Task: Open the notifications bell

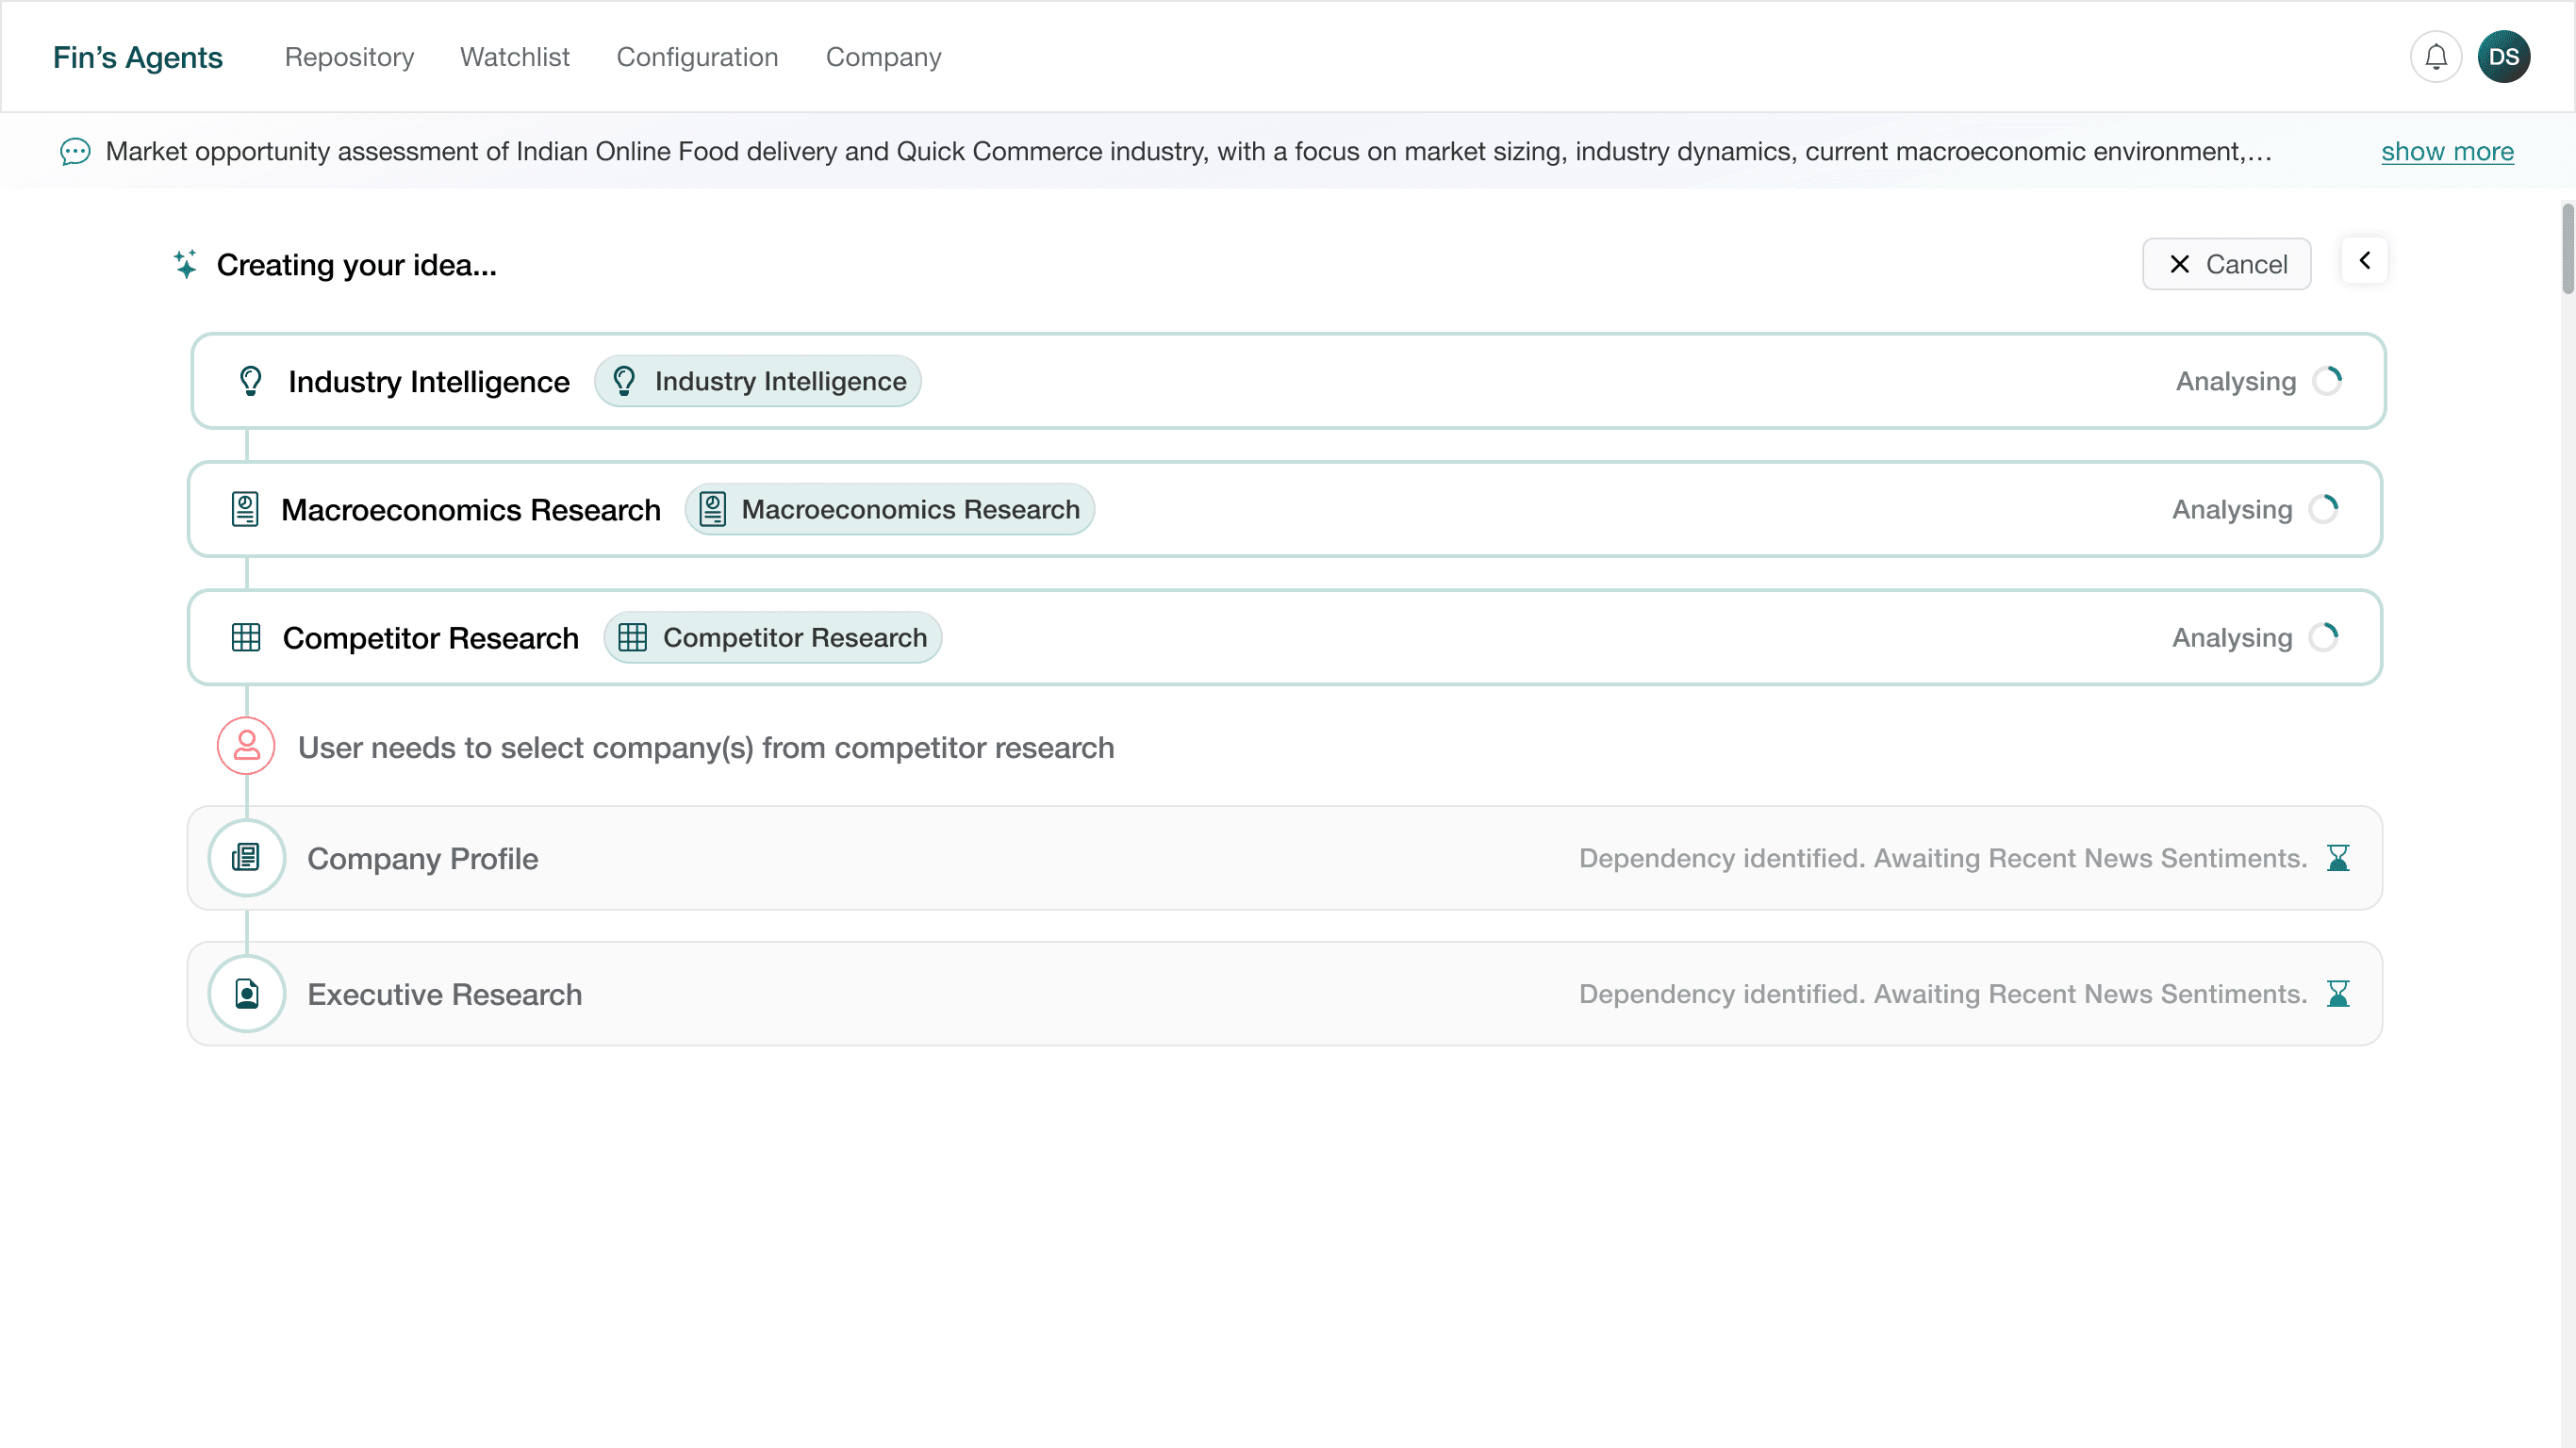Action: 2436,57
